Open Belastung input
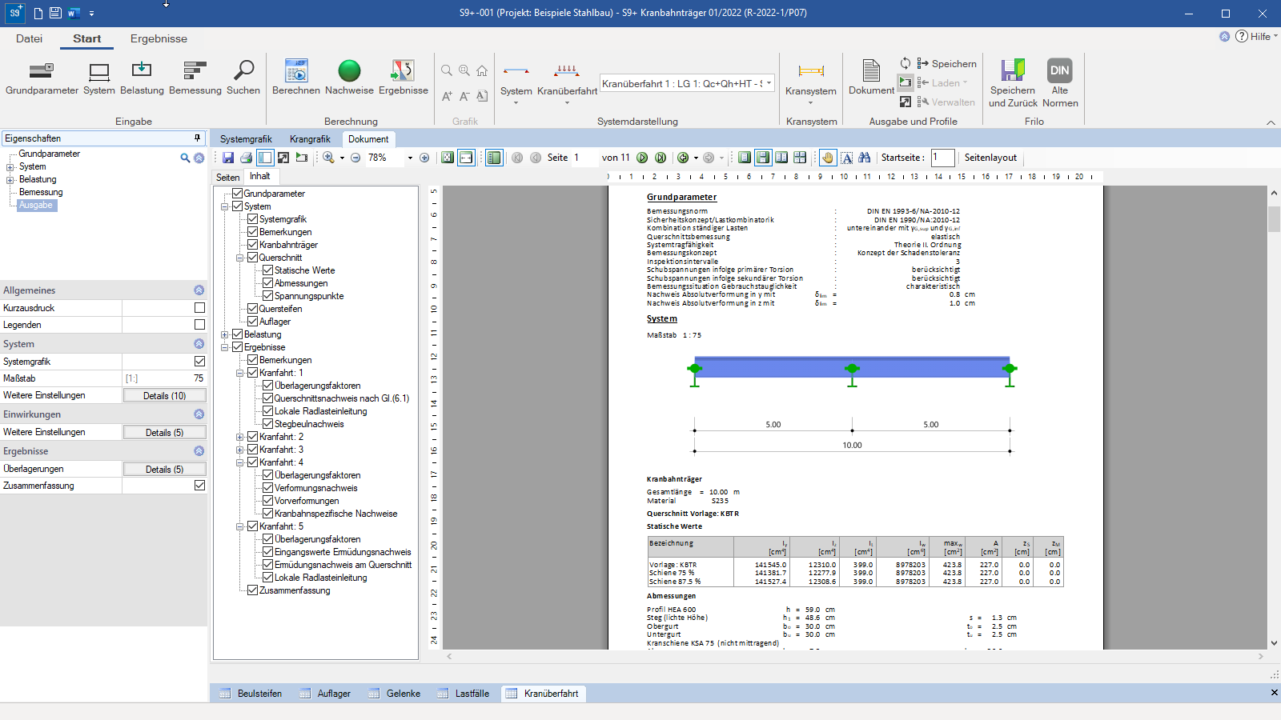1281x720 pixels. pos(142,78)
